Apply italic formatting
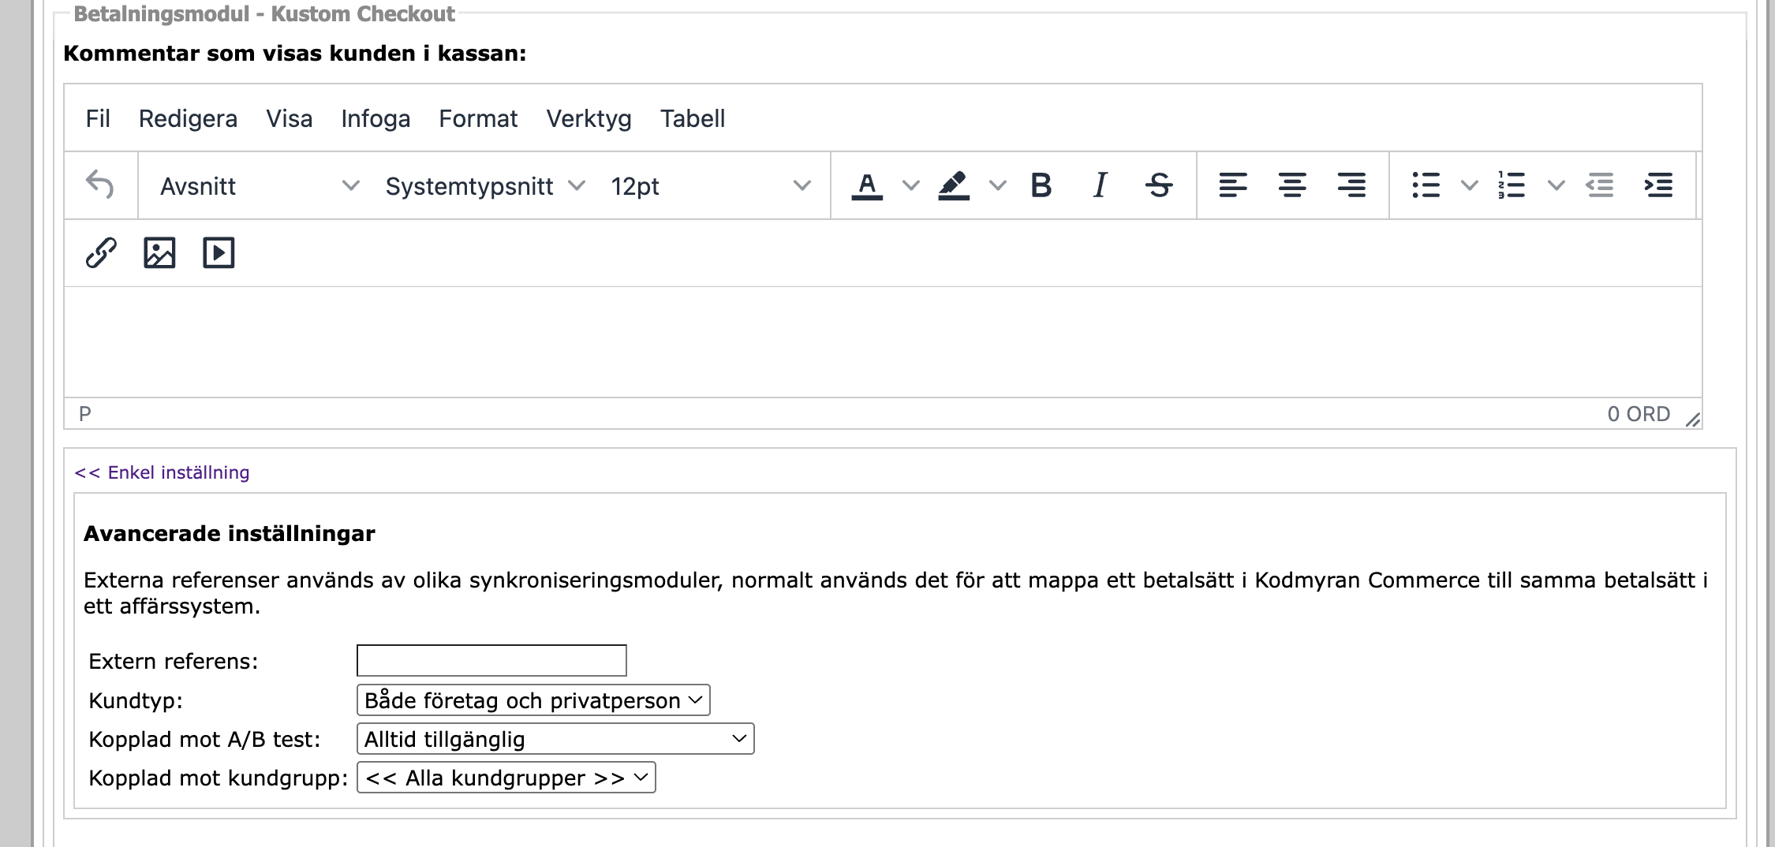 pos(1100,185)
